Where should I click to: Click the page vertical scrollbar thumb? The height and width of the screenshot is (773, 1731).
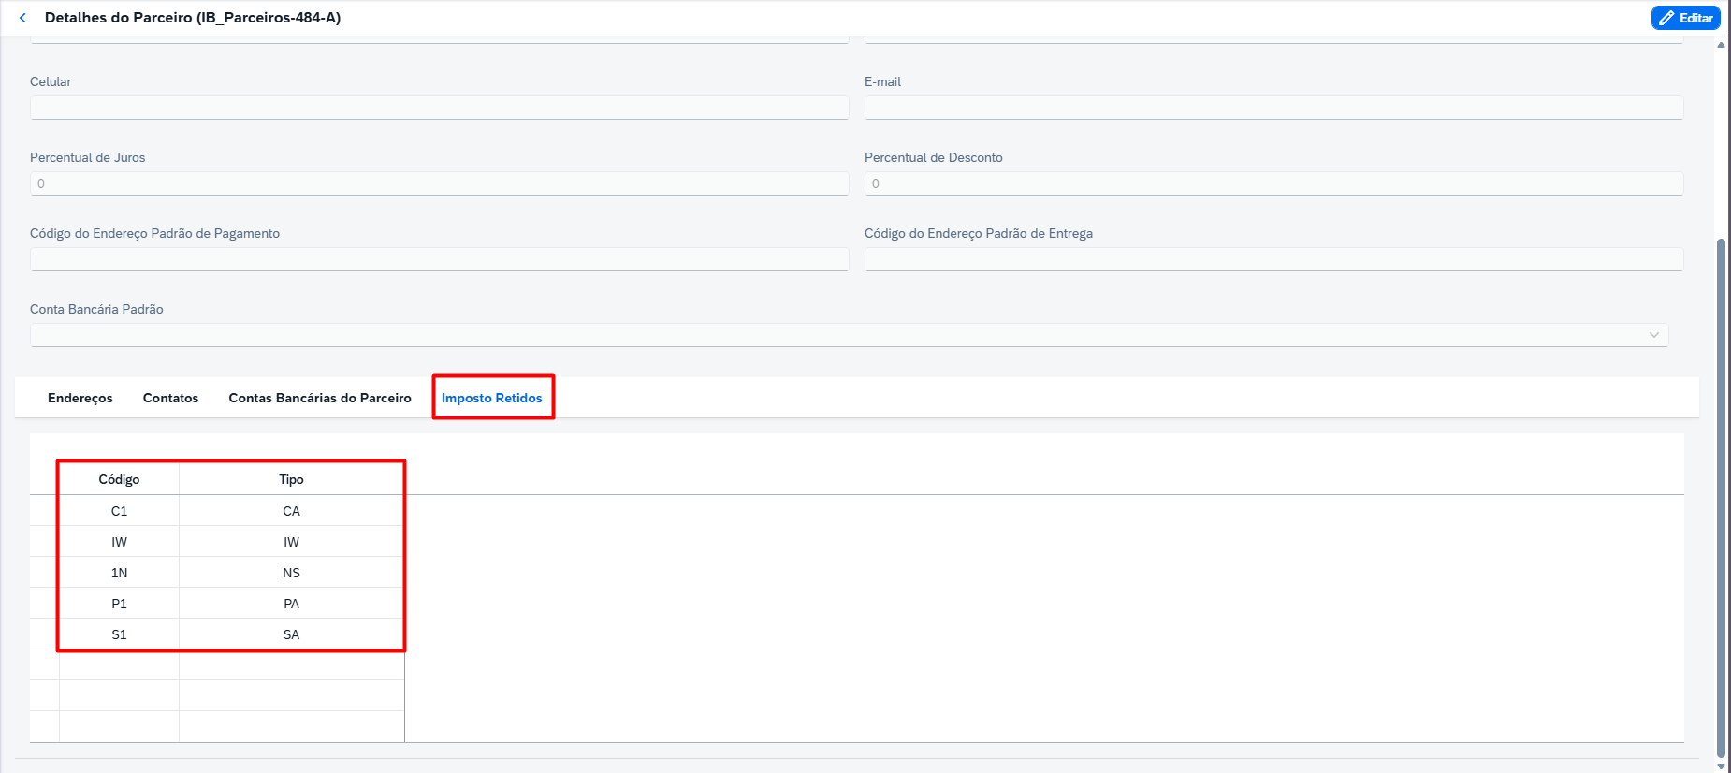1721,498
